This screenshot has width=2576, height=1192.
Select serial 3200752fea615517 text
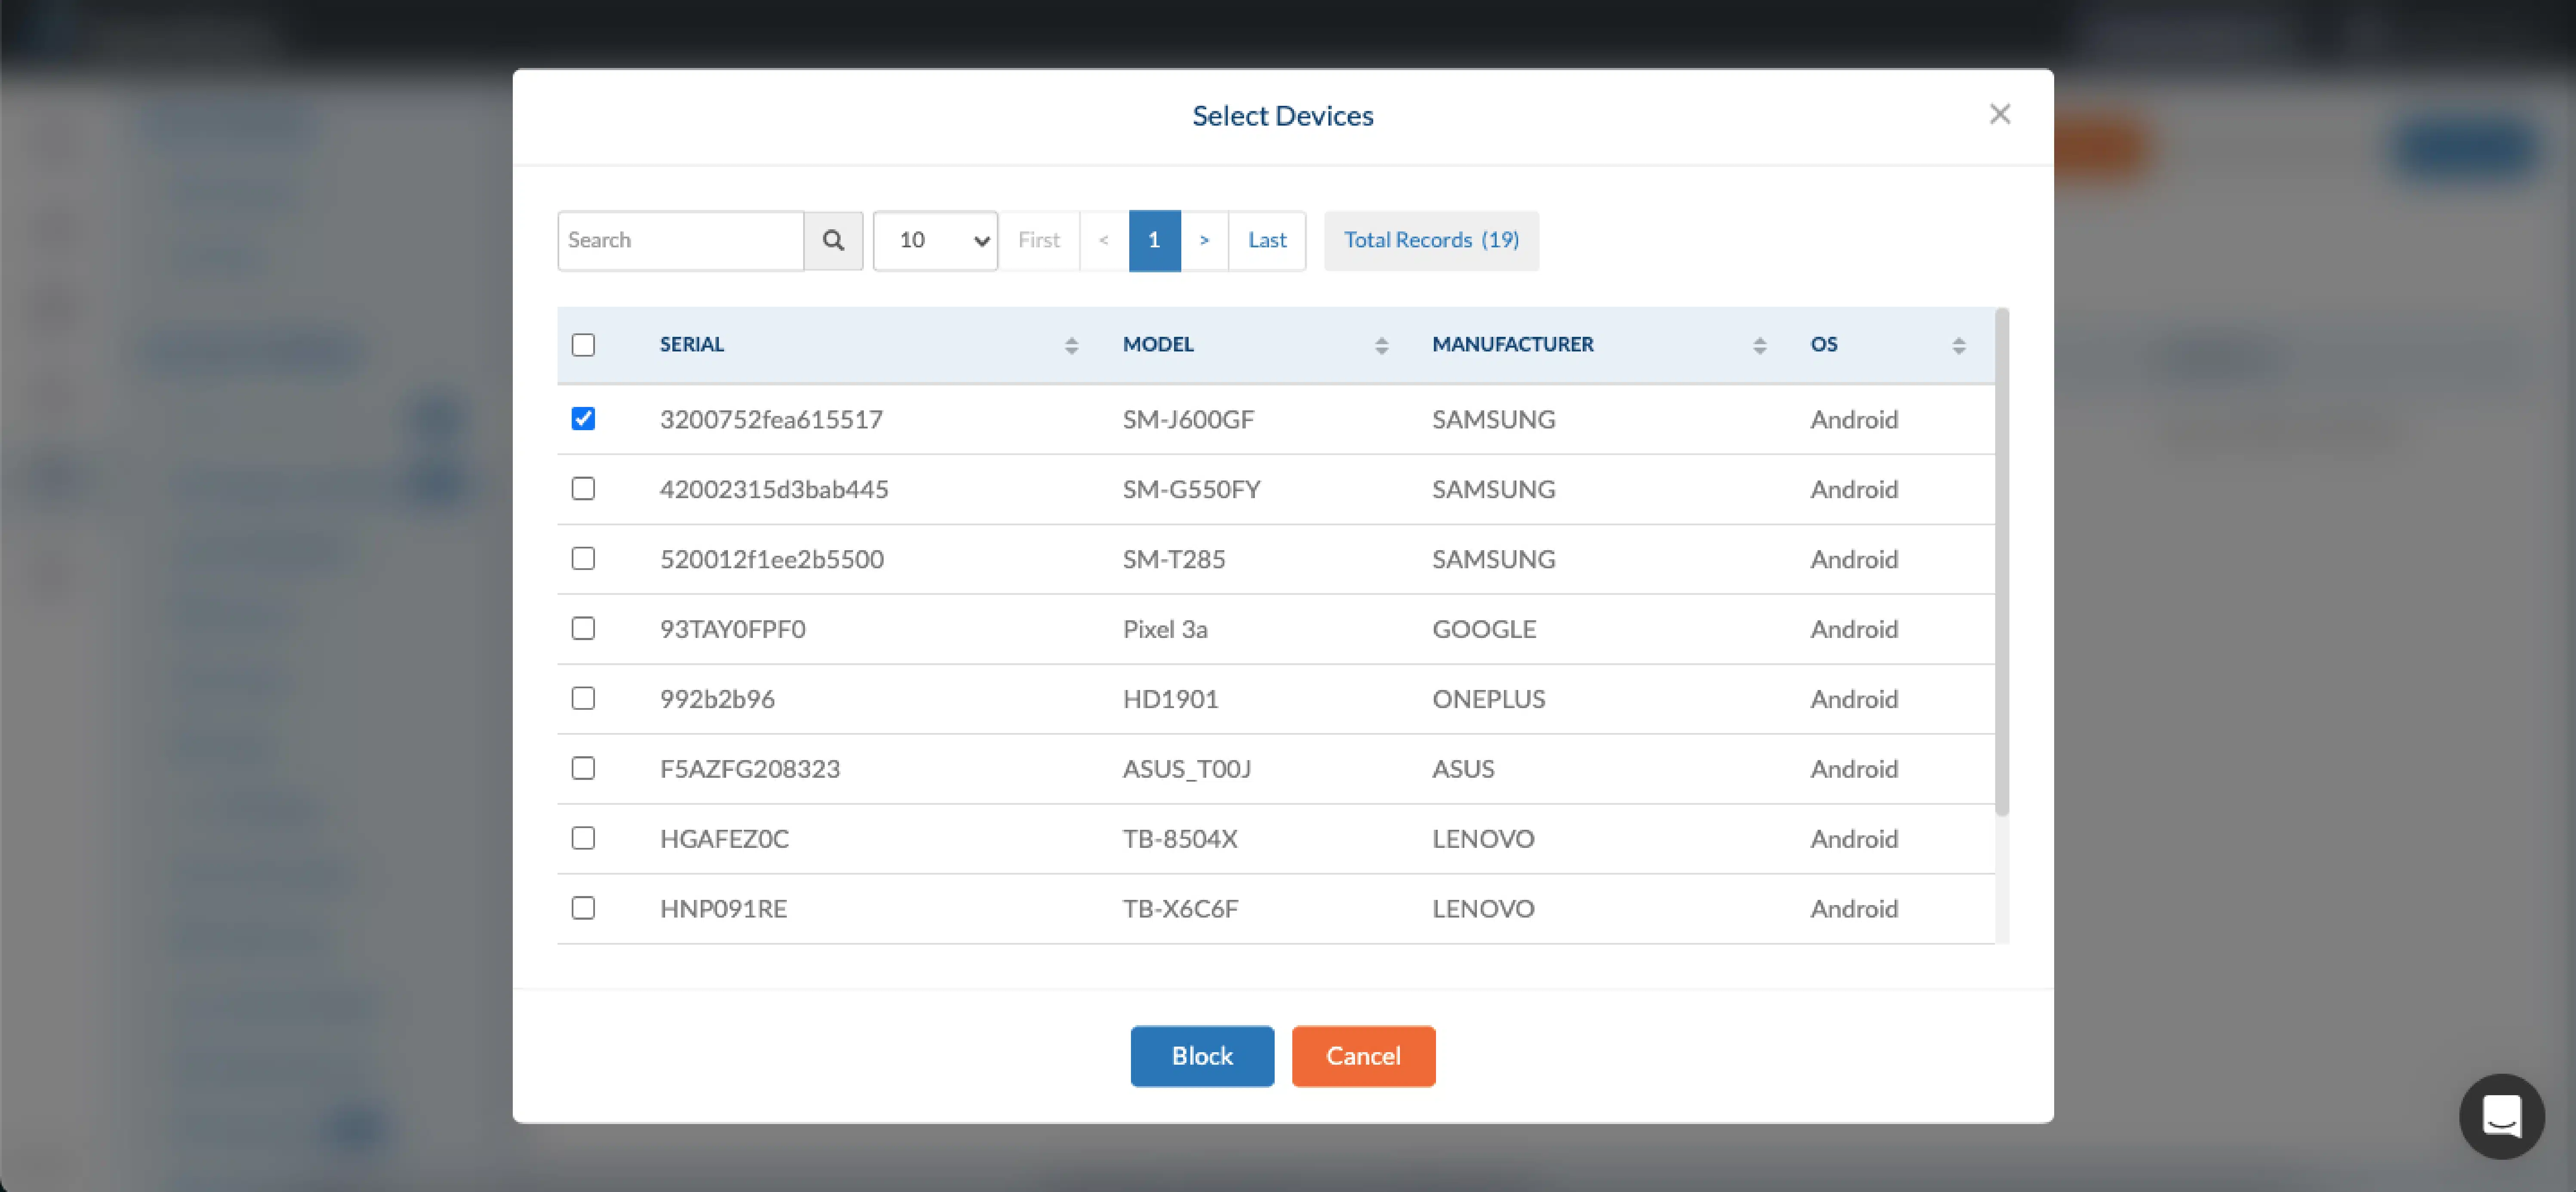pyautogui.click(x=771, y=419)
